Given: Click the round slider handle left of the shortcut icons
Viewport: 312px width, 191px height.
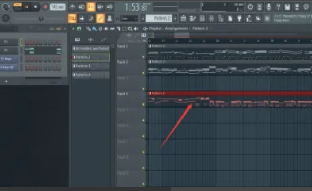Looking at the screenshot, I should click(41, 19).
